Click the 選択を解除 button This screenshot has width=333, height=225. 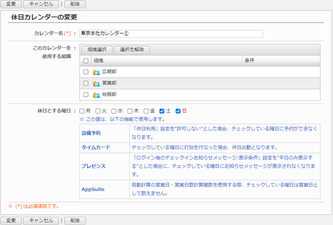tap(131, 49)
